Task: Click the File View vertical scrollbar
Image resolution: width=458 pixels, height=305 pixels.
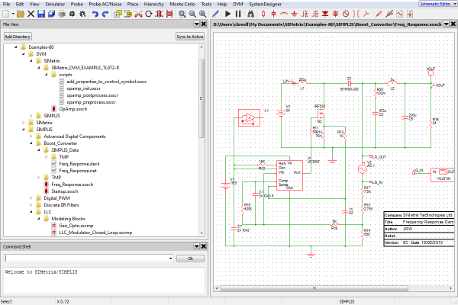Action: [202, 98]
